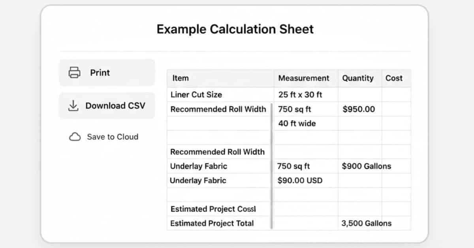Click the Quantity column header
474x248 pixels.
coord(358,78)
